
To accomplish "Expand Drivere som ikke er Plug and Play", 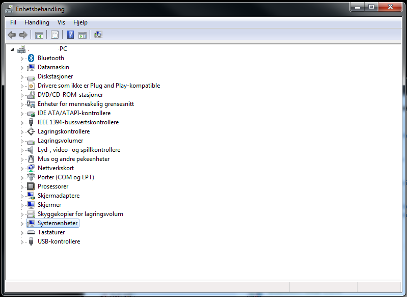I will [22, 86].
